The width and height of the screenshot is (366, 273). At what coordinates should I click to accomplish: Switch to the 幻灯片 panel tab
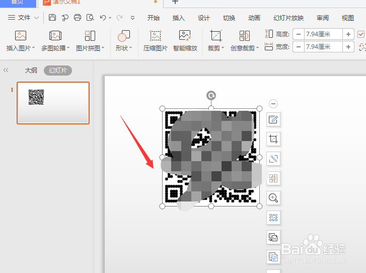[58, 71]
